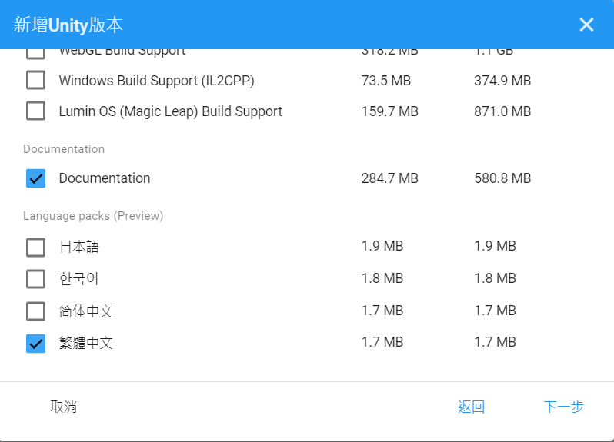Uncheck the Documentation module checkbox

pos(35,178)
